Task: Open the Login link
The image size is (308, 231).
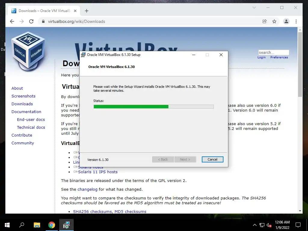Action: [x=261, y=57]
